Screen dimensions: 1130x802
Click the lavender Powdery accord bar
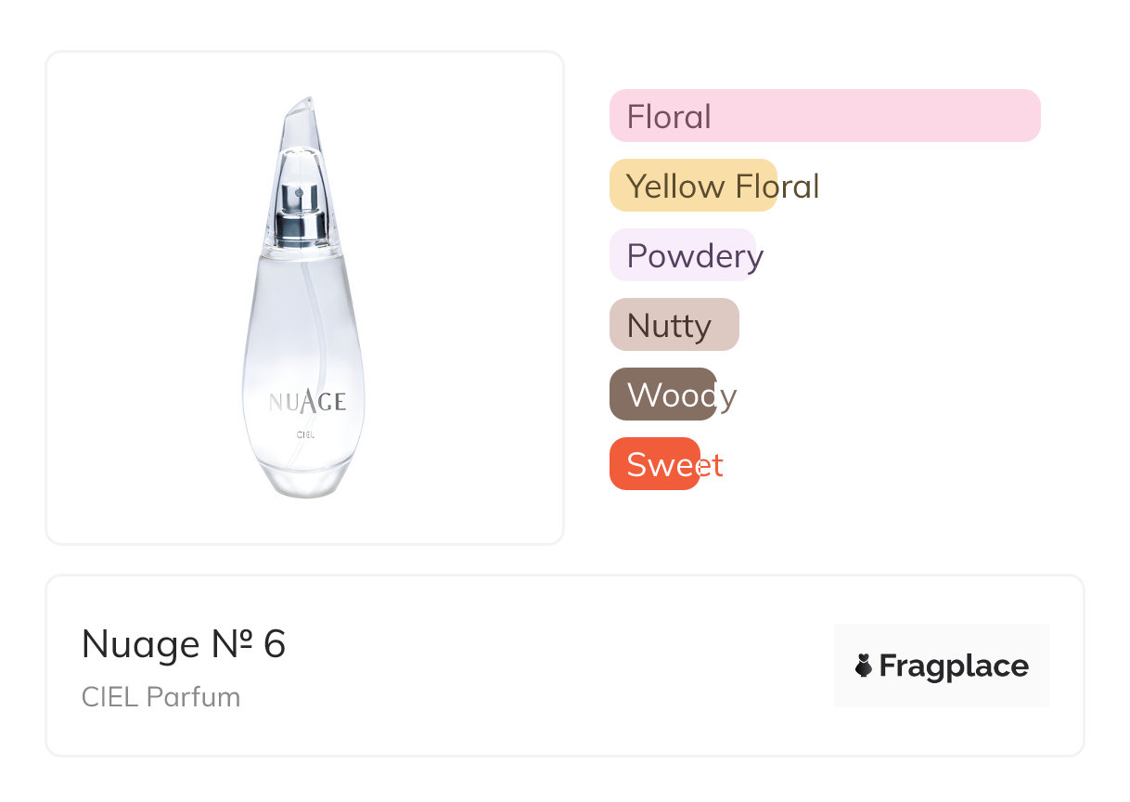coord(683,255)
